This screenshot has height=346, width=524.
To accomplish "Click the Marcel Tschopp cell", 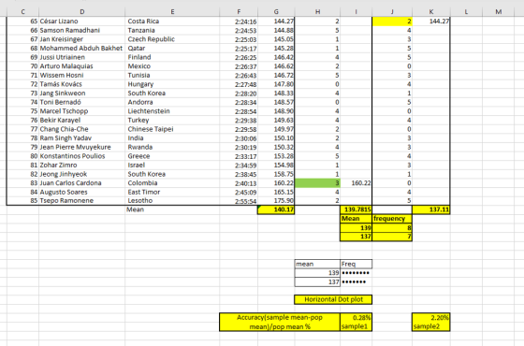I will coord(82,111).
